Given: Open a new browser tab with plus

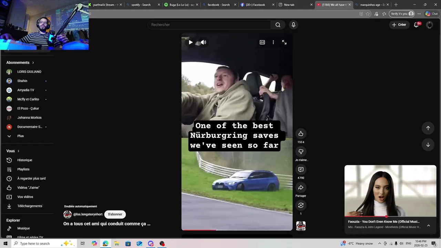Looking at the screenshot, I should click(x=396, y=5).
